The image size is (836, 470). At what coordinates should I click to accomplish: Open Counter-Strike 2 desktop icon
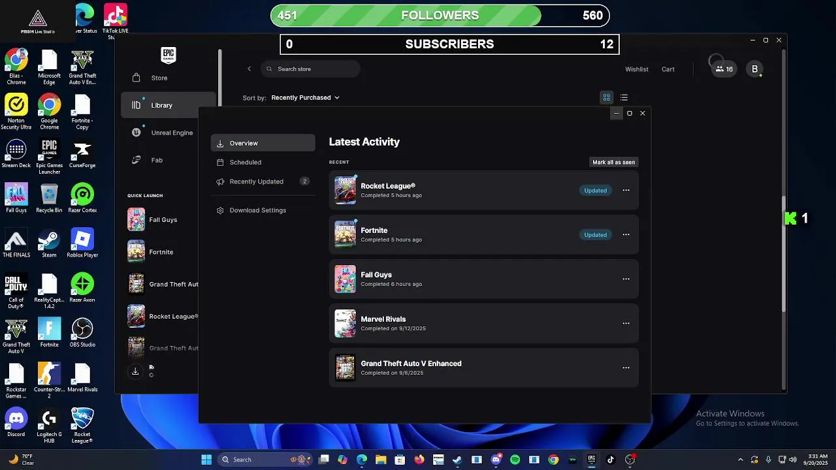click(49, 381)
